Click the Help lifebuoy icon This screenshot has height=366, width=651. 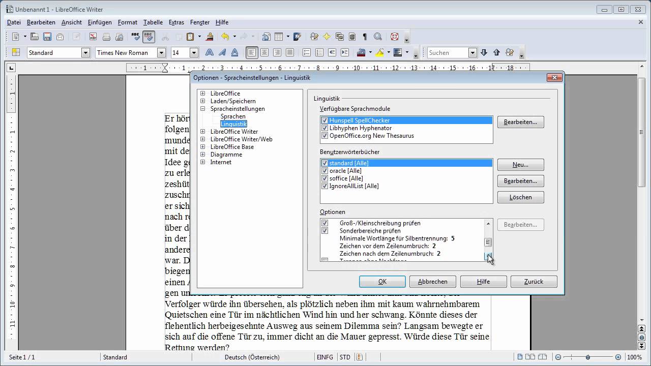(395, 37)
